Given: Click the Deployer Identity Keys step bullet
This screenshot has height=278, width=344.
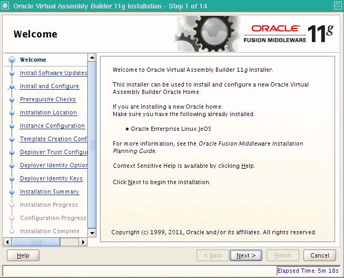Looking at the screenshot, I should [x=12, y=179].
